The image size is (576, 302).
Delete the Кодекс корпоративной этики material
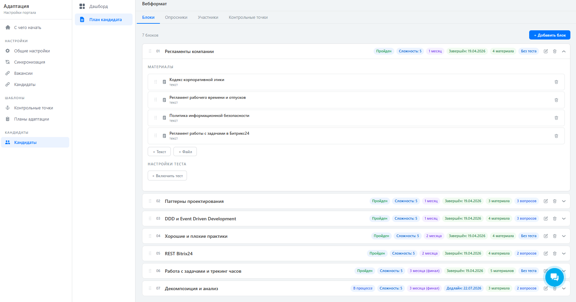(556, 82)
